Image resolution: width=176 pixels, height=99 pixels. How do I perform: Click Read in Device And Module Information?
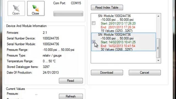pos(71,81)
